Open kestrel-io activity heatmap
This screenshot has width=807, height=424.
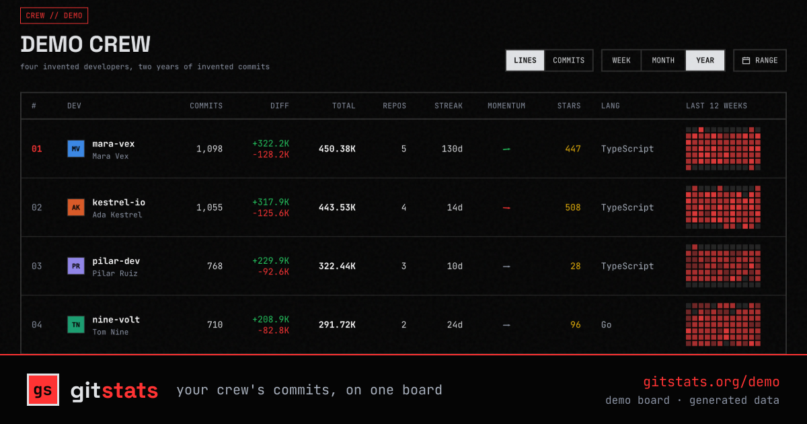click(x=723, y=207)
